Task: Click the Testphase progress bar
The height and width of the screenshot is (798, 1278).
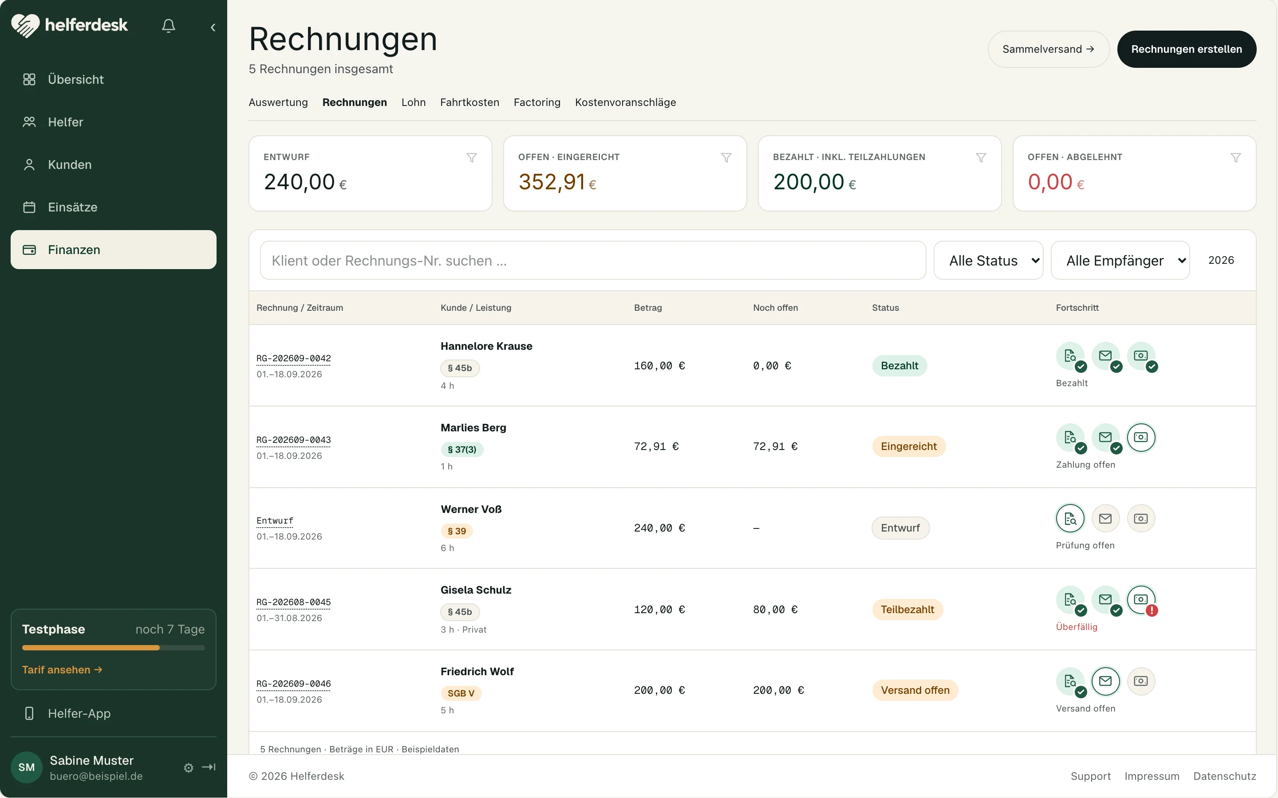Action: 114,648
